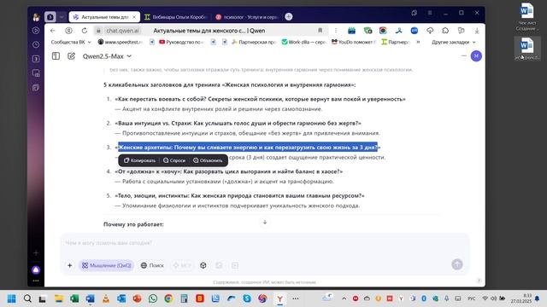Open the purple user avatar menu
Screen dimensions: 547x307
point(476,55)
